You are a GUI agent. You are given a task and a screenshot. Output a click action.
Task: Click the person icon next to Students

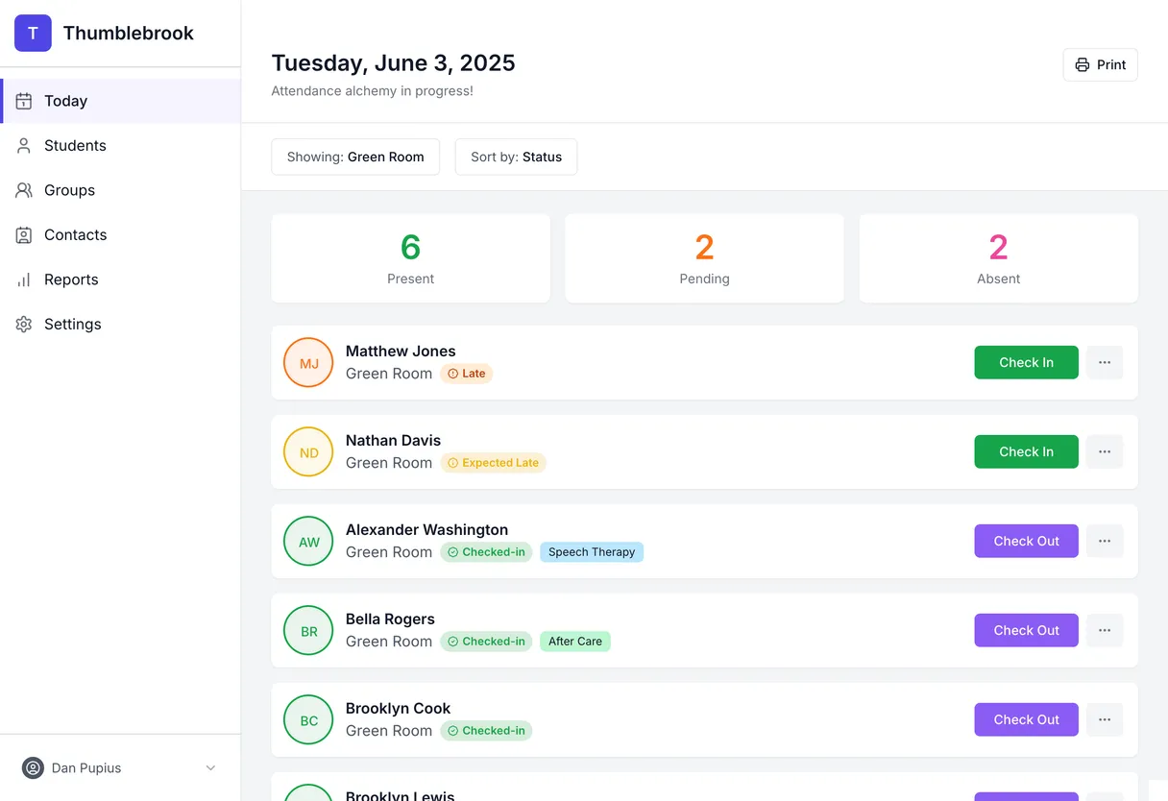(24, 146)
